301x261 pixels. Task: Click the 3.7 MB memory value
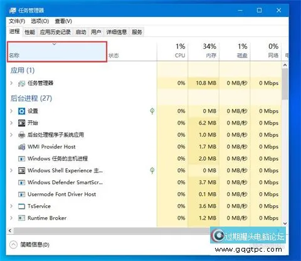208,183
